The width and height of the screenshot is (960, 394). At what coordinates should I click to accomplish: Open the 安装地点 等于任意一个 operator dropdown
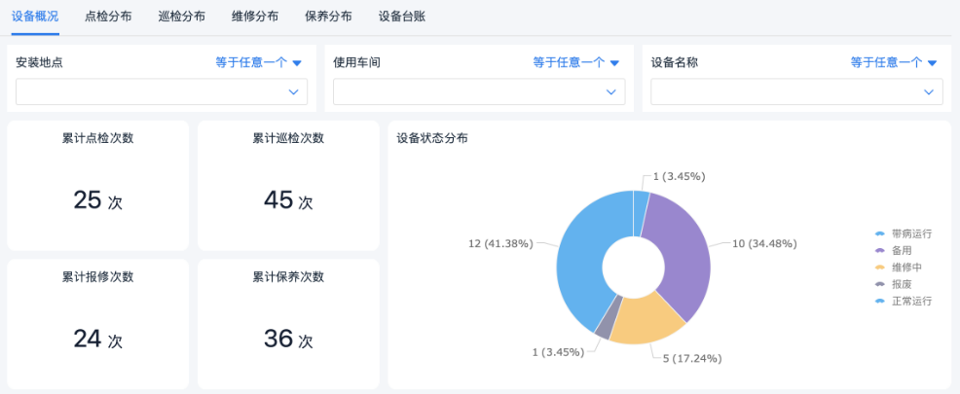259,62
